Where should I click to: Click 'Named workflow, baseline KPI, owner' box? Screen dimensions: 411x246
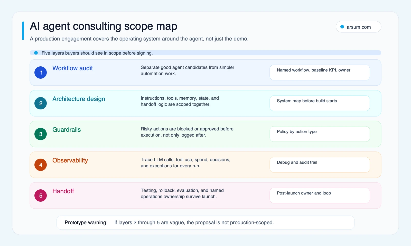coord(320,73)
